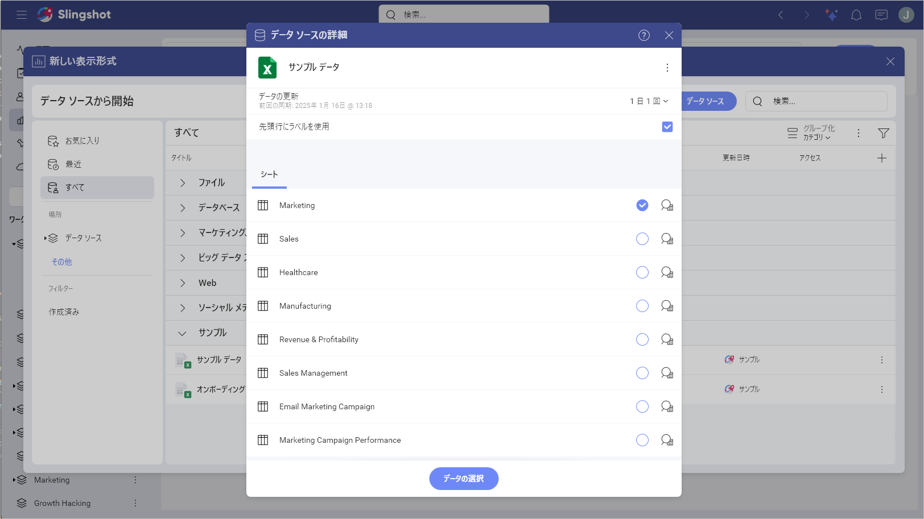
Task: Select Revenue & Profitability radio
Action: point(642,339)
